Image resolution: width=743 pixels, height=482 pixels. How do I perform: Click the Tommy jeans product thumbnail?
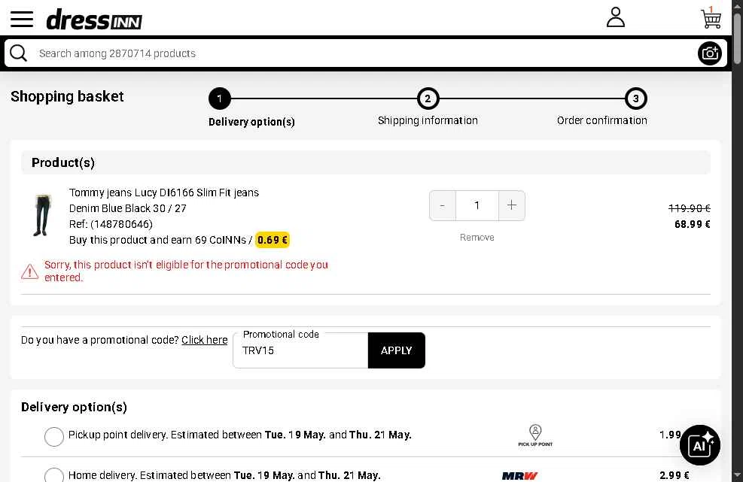click(x=42, y=215)
